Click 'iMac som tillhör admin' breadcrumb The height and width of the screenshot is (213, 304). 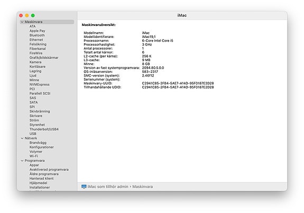[x=108, y=187]
